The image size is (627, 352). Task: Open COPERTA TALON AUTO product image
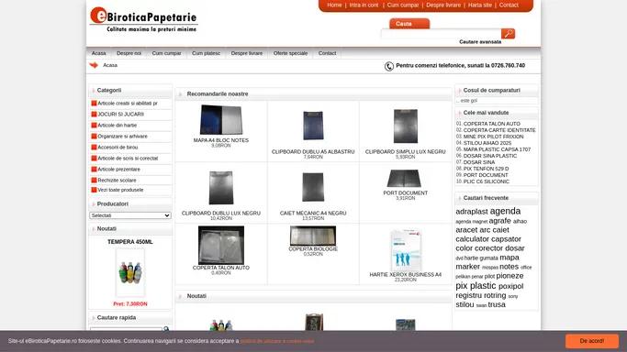pos(221,245)
